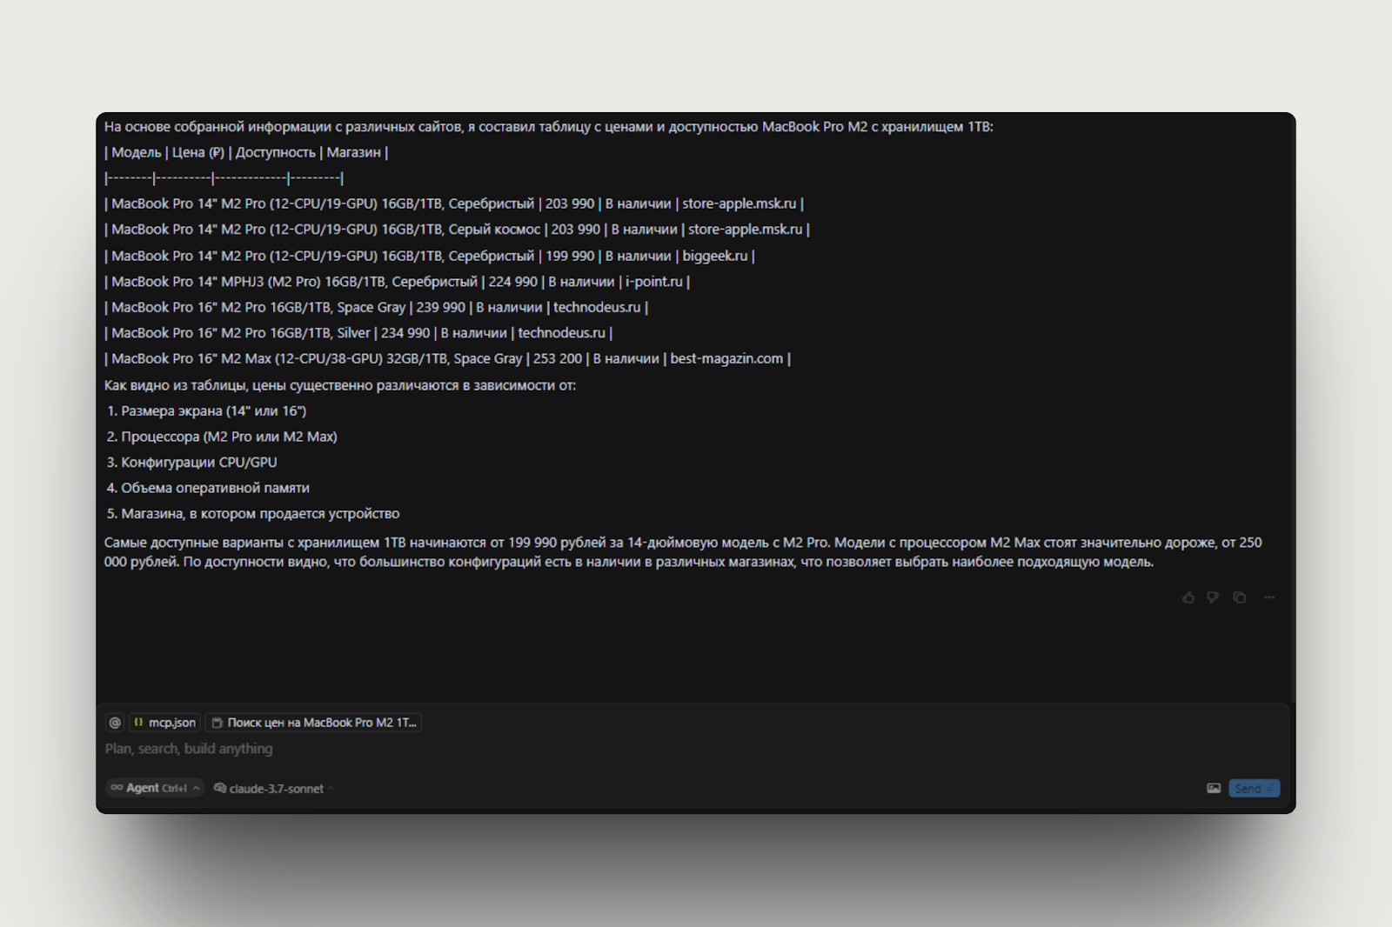Give the response a thumbs down
Viewport: 1392px width, 927px height.
click(1213, 597)
